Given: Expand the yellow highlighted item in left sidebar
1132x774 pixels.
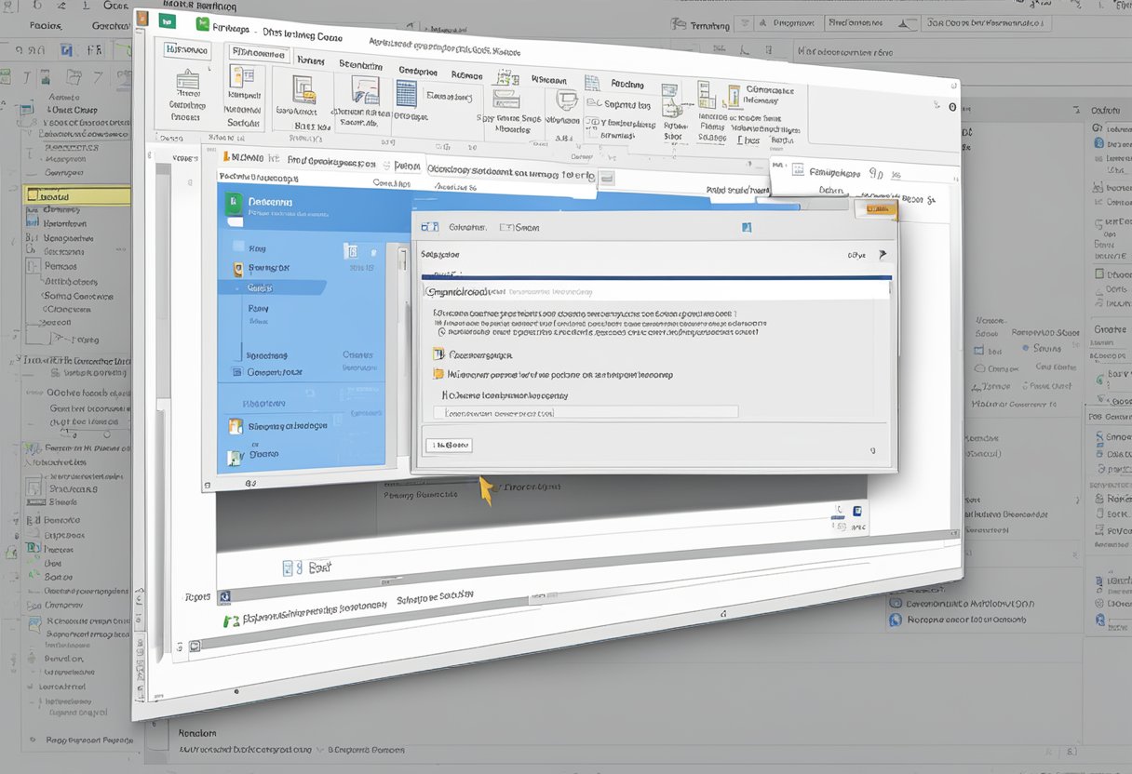Looking at the screenshot, I should click(76, 195).
